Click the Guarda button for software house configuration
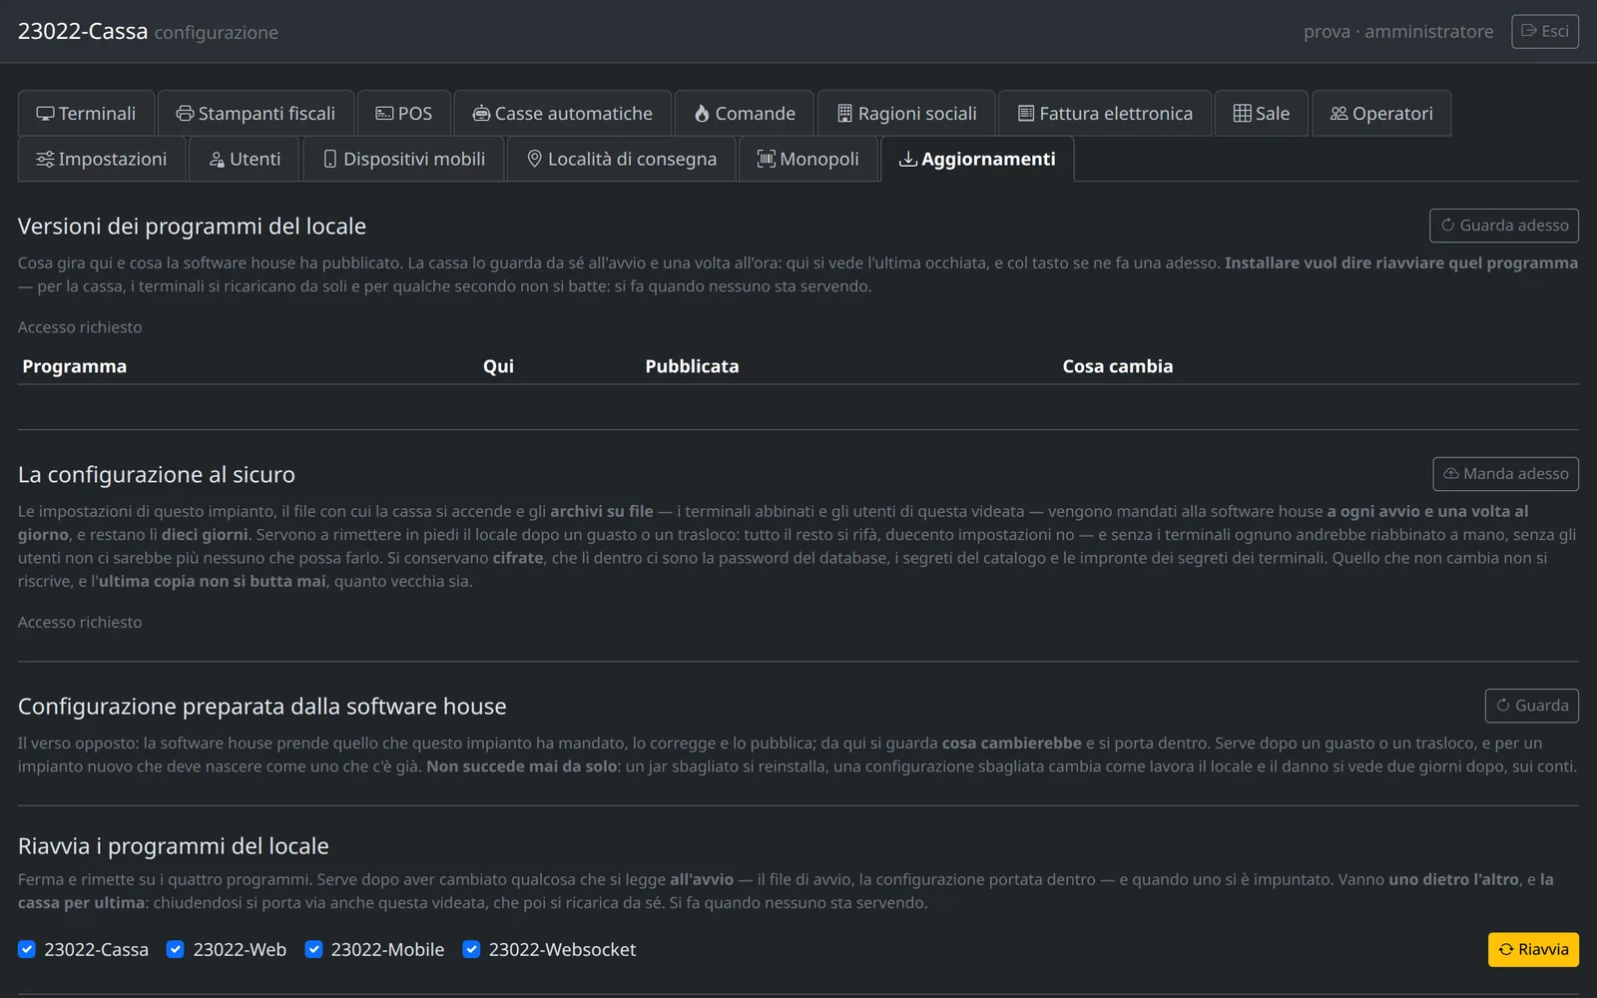 [1532, 706]
